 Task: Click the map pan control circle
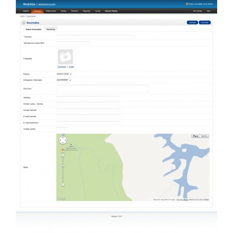[x=63, y=140]
